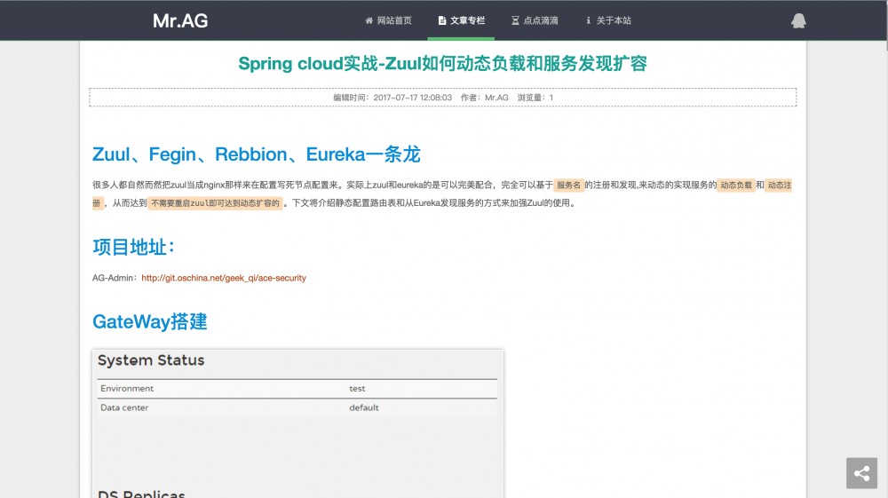The height and width of the screenshot is (498, 888).
Task: Click the article title Spring cloud实战-Zuul
Action: 443,63
